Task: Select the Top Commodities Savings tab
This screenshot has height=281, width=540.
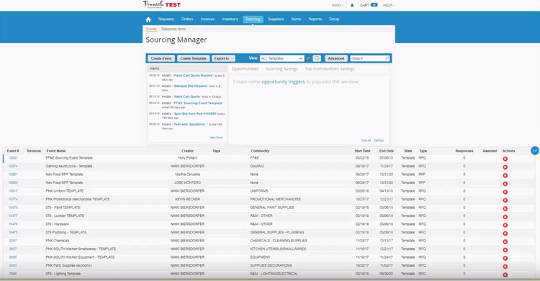Action: [330, 69]
